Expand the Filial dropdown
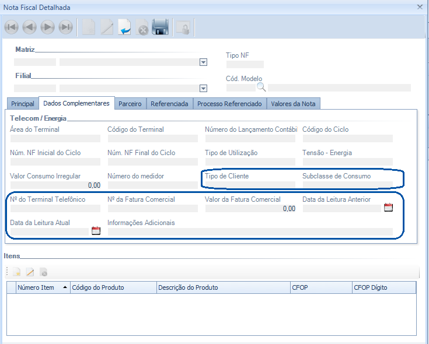This screenshot has height=344, width=429. [x=203, y=89]
